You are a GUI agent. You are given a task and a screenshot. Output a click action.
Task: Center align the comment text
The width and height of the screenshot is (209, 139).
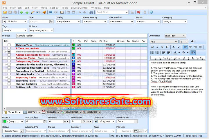tap(190, 47)
